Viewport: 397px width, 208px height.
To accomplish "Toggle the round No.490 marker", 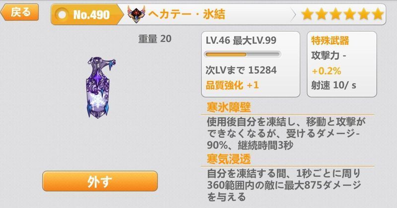I will click(x=63, y=15).
